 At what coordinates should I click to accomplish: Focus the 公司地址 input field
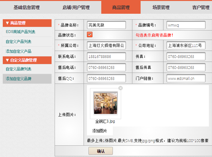[x=186, y=45]
